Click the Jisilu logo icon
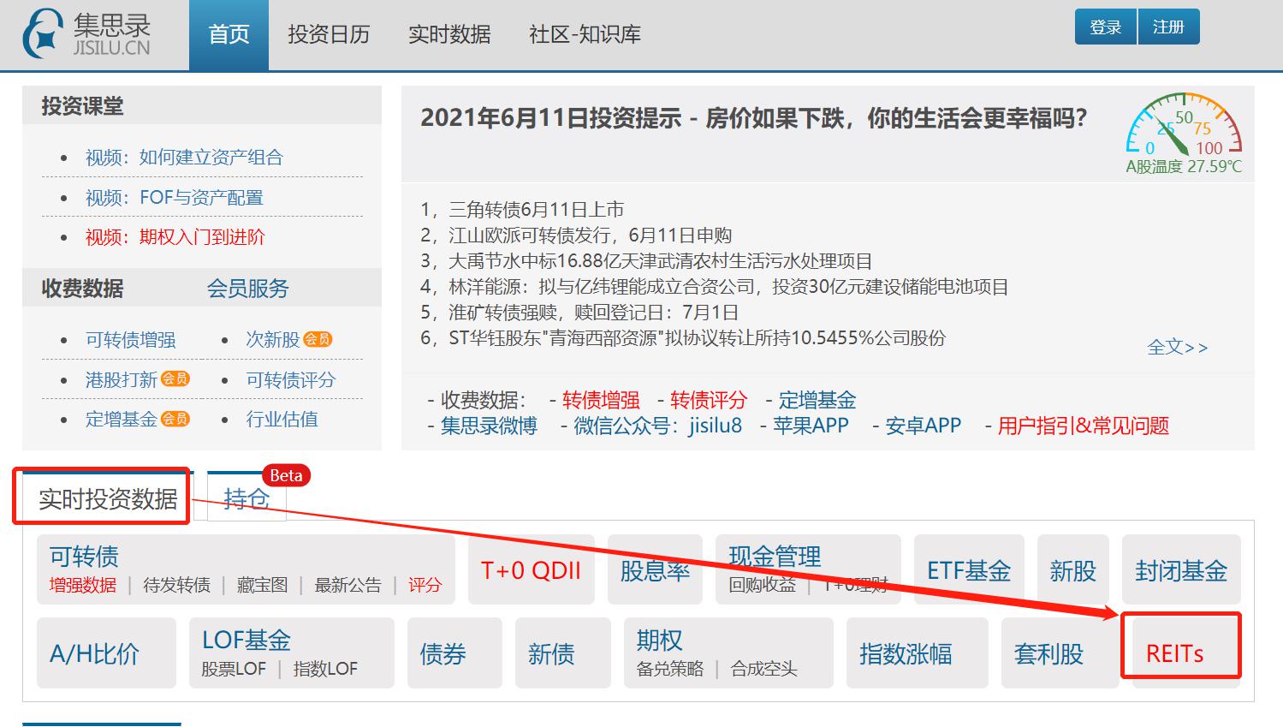The width and height of the screenshot is (1283, 727). pyautogui.click(x=43, y=34)
